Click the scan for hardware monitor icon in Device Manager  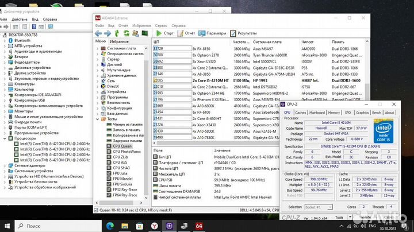51,26
